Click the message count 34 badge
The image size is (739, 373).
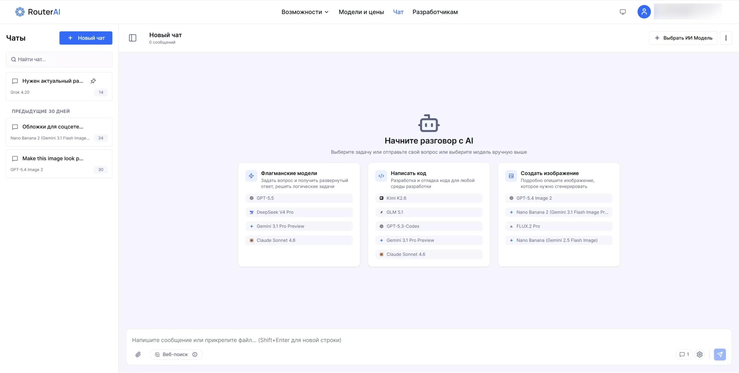(x=100, y=138)
